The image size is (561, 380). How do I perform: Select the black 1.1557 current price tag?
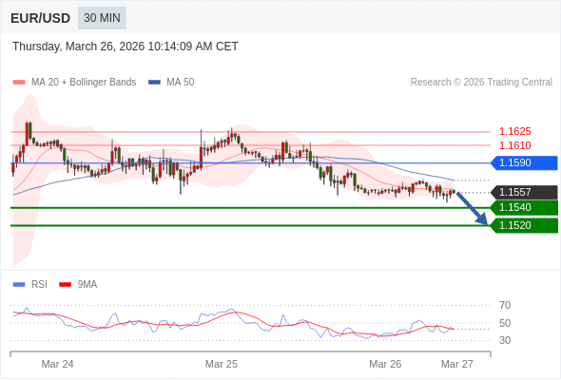click(524, 192)
